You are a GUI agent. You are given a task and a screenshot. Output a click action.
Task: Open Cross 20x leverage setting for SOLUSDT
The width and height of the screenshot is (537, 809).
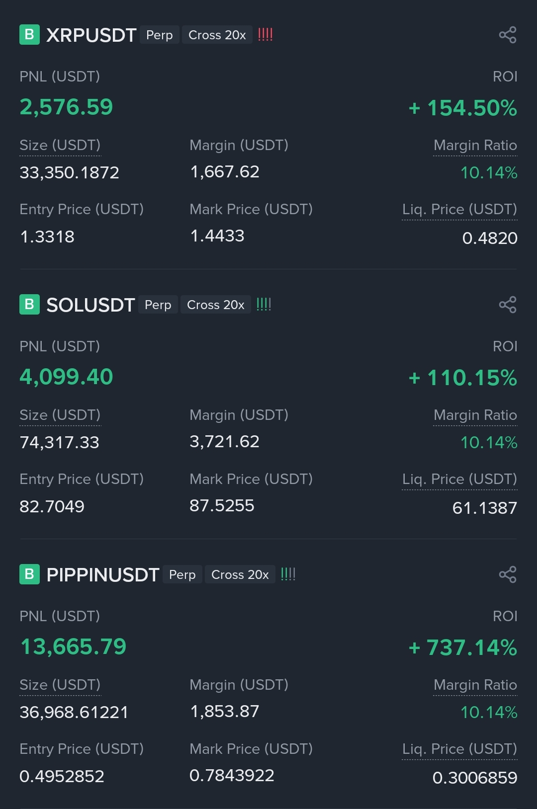pos(216,305)
